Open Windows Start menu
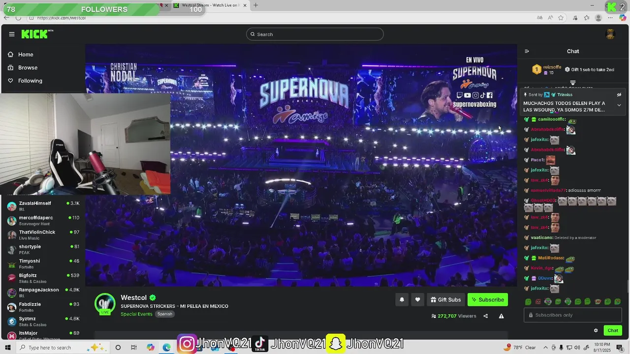 pos(8,348)
